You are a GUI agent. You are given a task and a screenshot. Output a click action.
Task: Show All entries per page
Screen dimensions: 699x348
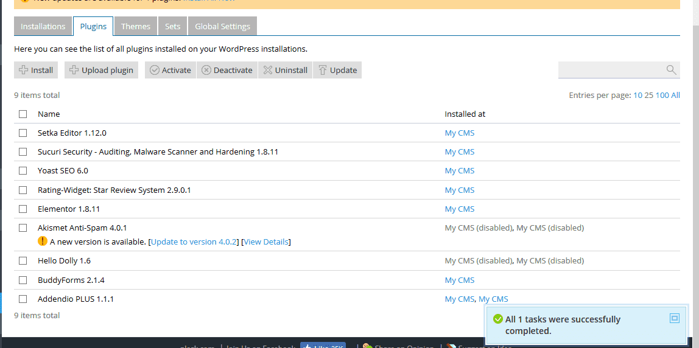(x=676, y=96)
